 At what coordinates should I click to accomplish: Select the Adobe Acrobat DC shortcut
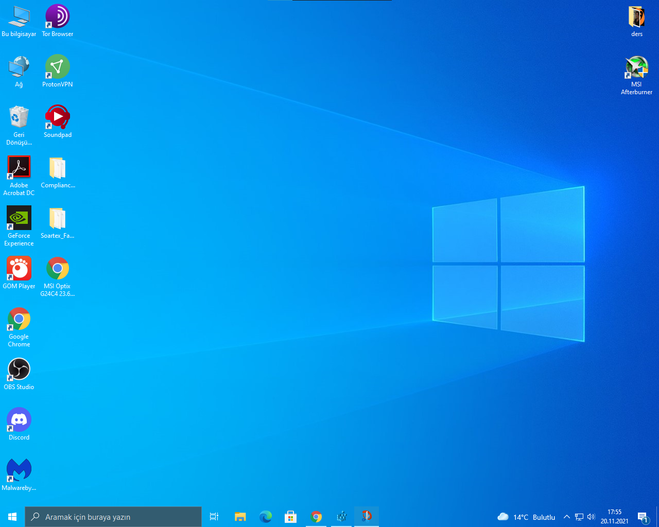pos(19,176)
